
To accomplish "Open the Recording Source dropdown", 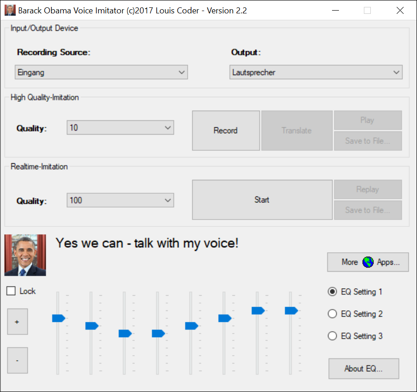I will coord(101,72).
